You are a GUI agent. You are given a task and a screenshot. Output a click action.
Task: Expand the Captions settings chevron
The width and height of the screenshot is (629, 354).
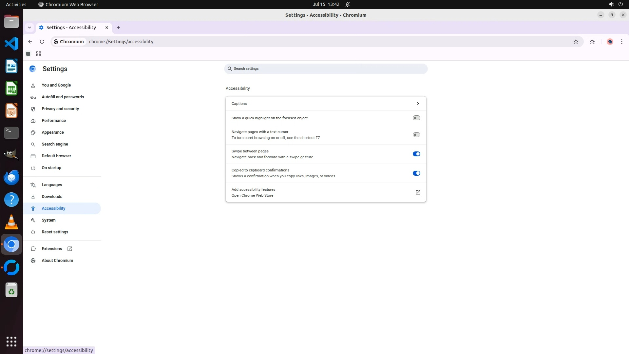418,104
